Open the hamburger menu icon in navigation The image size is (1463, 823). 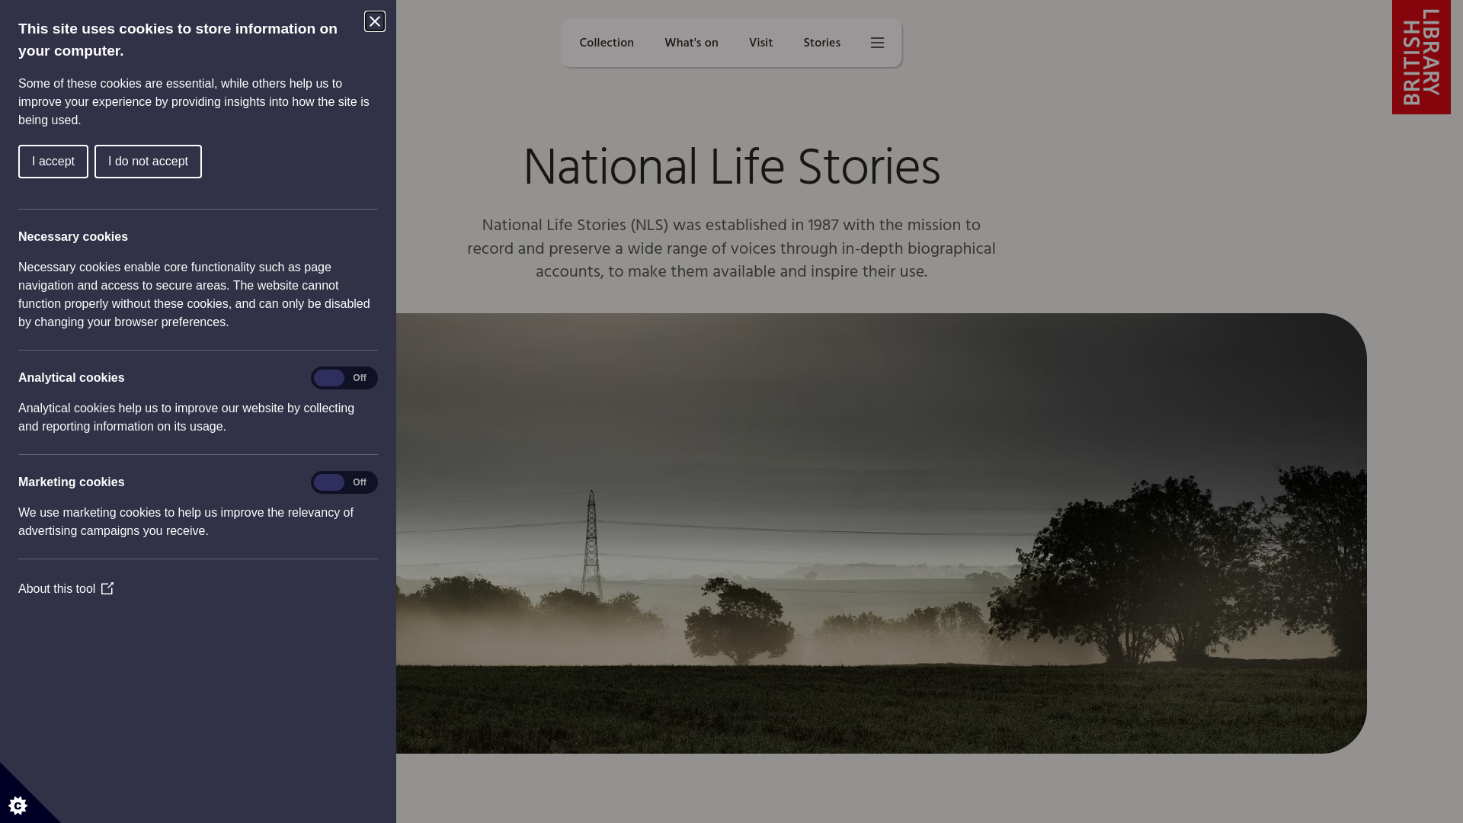(x=878, y=43)
